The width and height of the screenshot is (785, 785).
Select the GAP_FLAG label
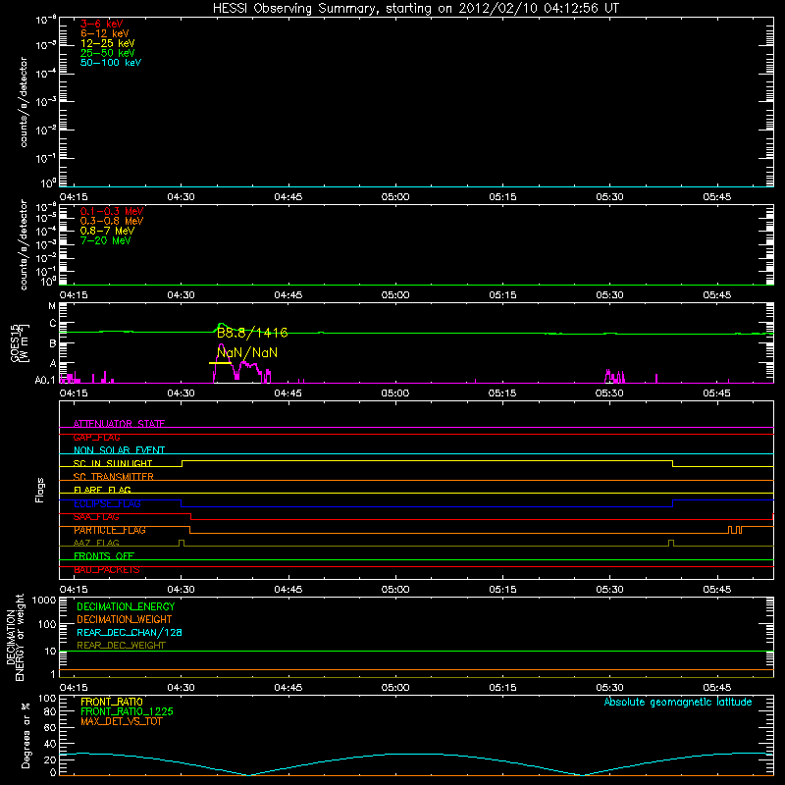pos(96,437)
